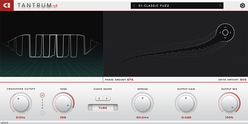Click the -0.0dB output gain value

coord(186,118)
